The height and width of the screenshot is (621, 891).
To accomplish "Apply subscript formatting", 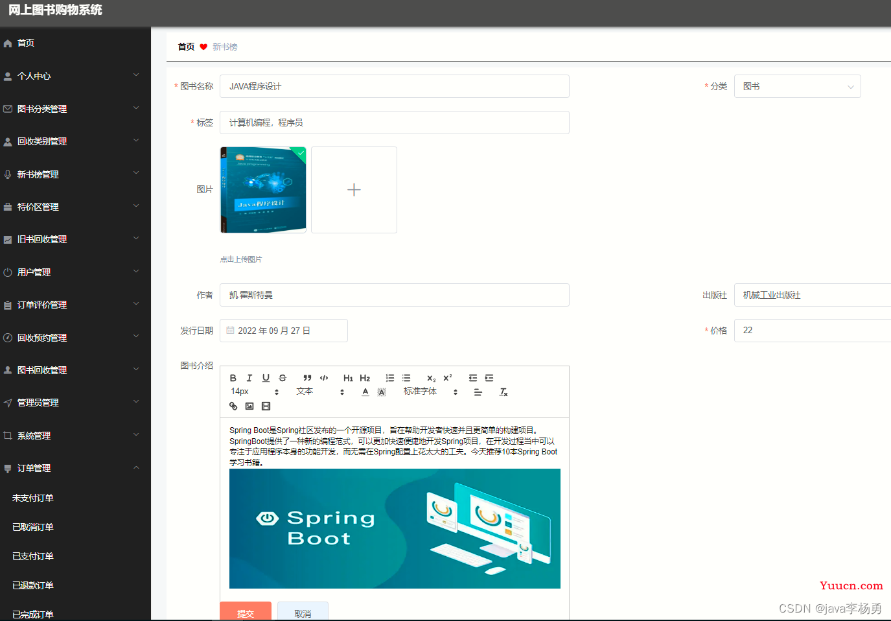I will pos(431,378).
